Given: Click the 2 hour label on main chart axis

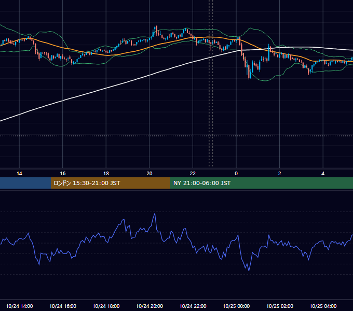Looking at the screenshot, I should coord(280,174).
